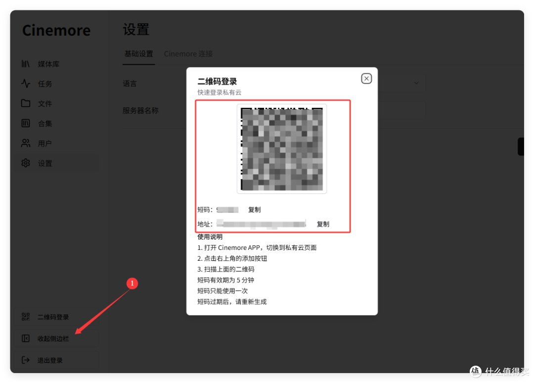Open 文件 in the sidebar
The width and height of the screenshot is (534, 383).
tap(56, 103)
